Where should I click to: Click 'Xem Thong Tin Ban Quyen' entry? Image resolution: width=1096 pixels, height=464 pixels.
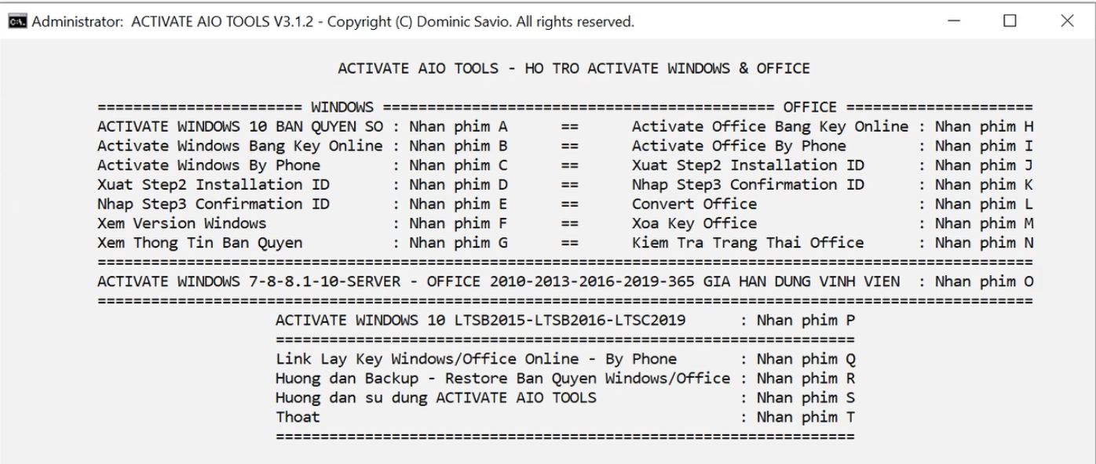coord(199,243)
